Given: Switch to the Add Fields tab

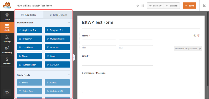Looking at the screenshot, I should (29, 15).
